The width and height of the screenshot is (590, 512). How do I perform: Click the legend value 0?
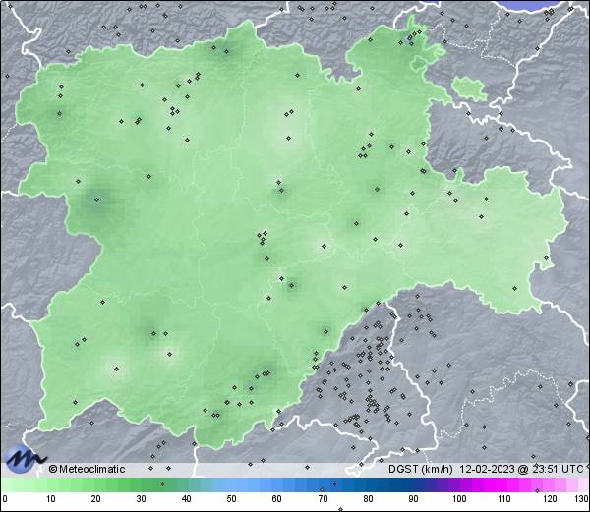(4, 499)
